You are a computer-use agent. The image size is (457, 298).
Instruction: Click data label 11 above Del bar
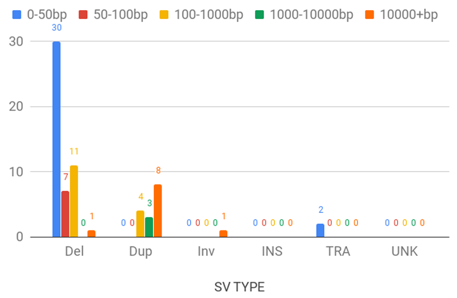[74, 151]
